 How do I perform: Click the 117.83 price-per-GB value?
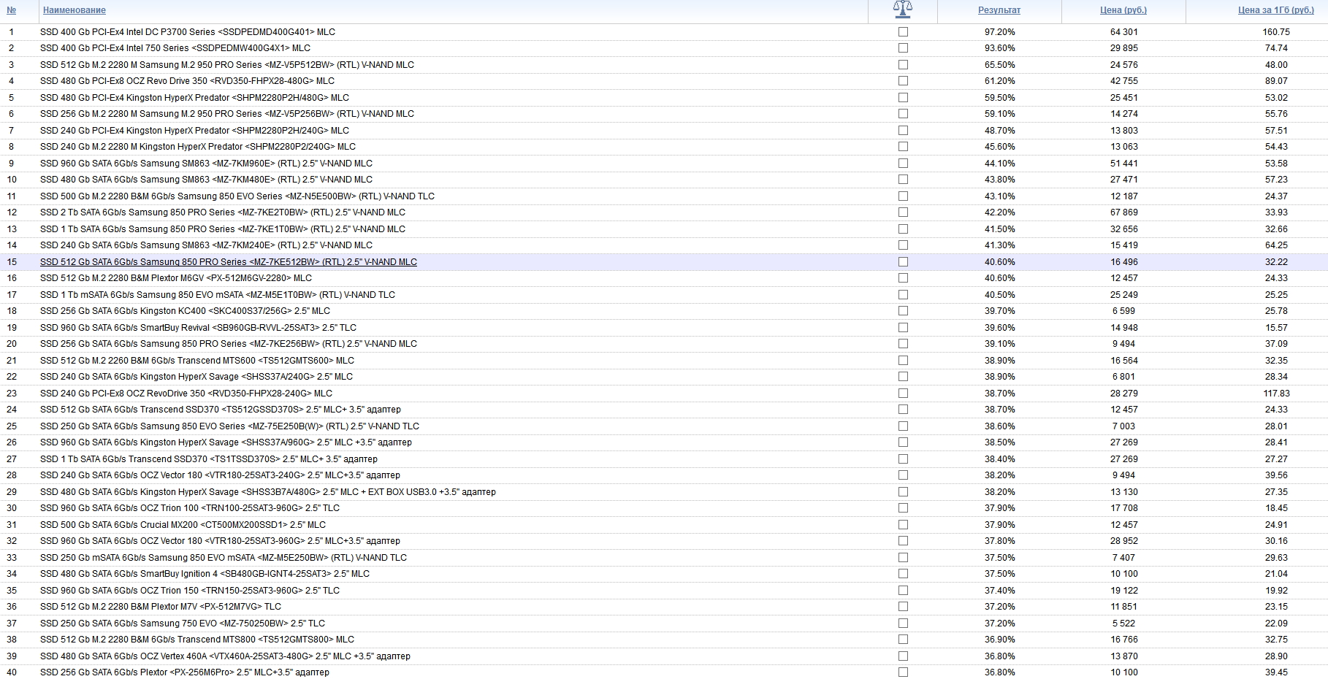(x=1276, y=394)
